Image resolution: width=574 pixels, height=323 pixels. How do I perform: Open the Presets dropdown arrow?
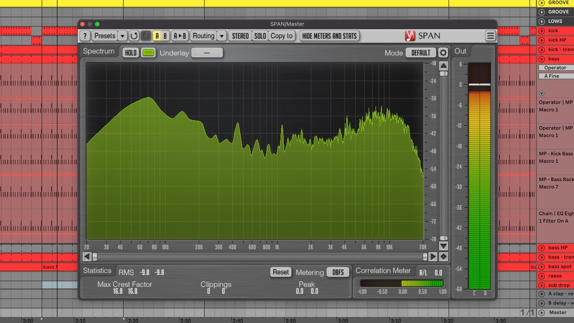[122, 36]
